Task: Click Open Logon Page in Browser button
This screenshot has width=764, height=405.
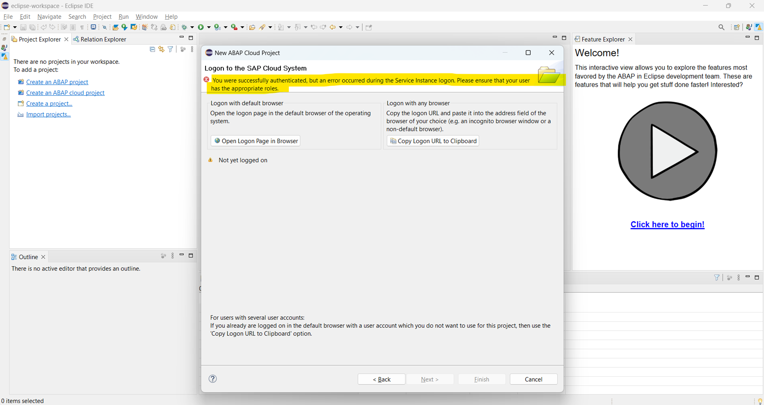Action: tap(256, 141)
